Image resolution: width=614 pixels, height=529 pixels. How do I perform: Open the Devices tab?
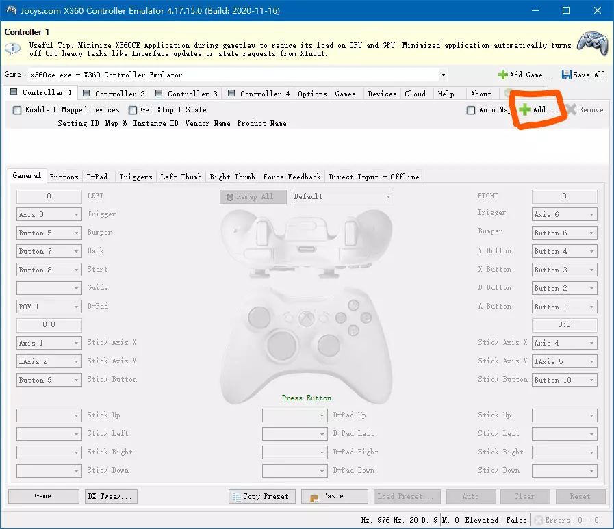pos(382,94)
